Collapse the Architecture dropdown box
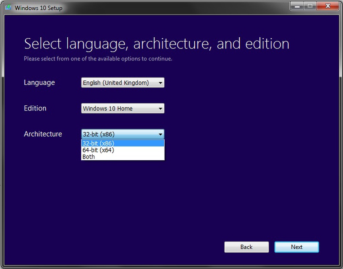 (x=123, y=134)
